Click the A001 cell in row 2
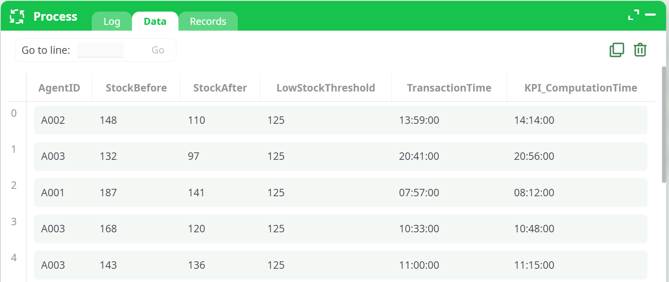669x282 pixels. pos(53,193)
